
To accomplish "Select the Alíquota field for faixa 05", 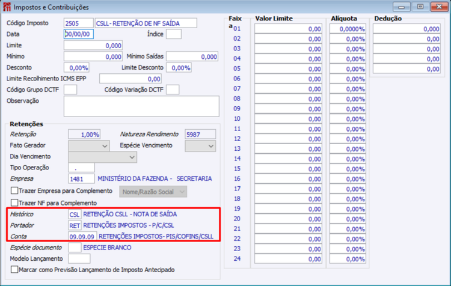I will [348, 69].
